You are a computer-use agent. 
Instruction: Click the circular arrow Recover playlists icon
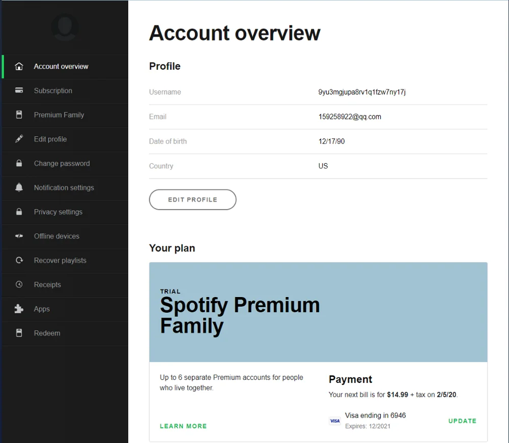[x=19, y=260]
